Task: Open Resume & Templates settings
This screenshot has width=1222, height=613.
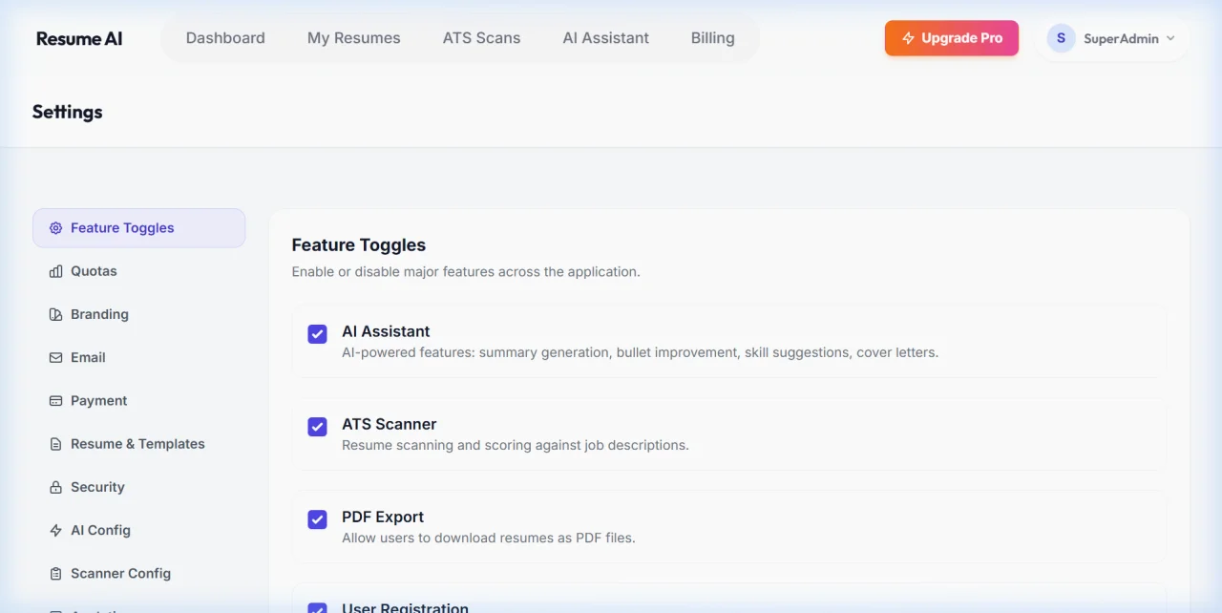Action: 139,444
